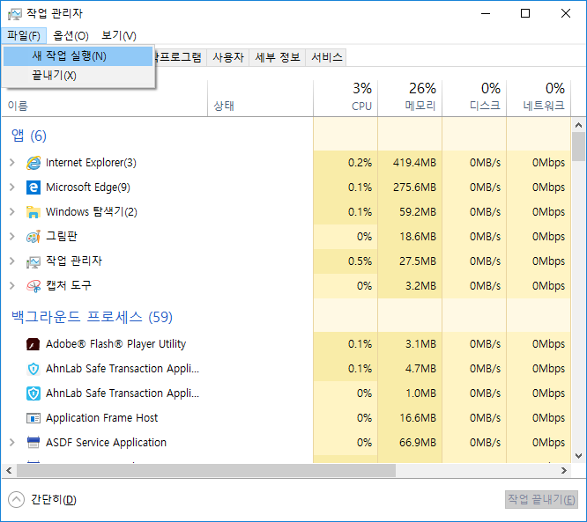Select the Application Frame Host row name

[x=102, y=417]
